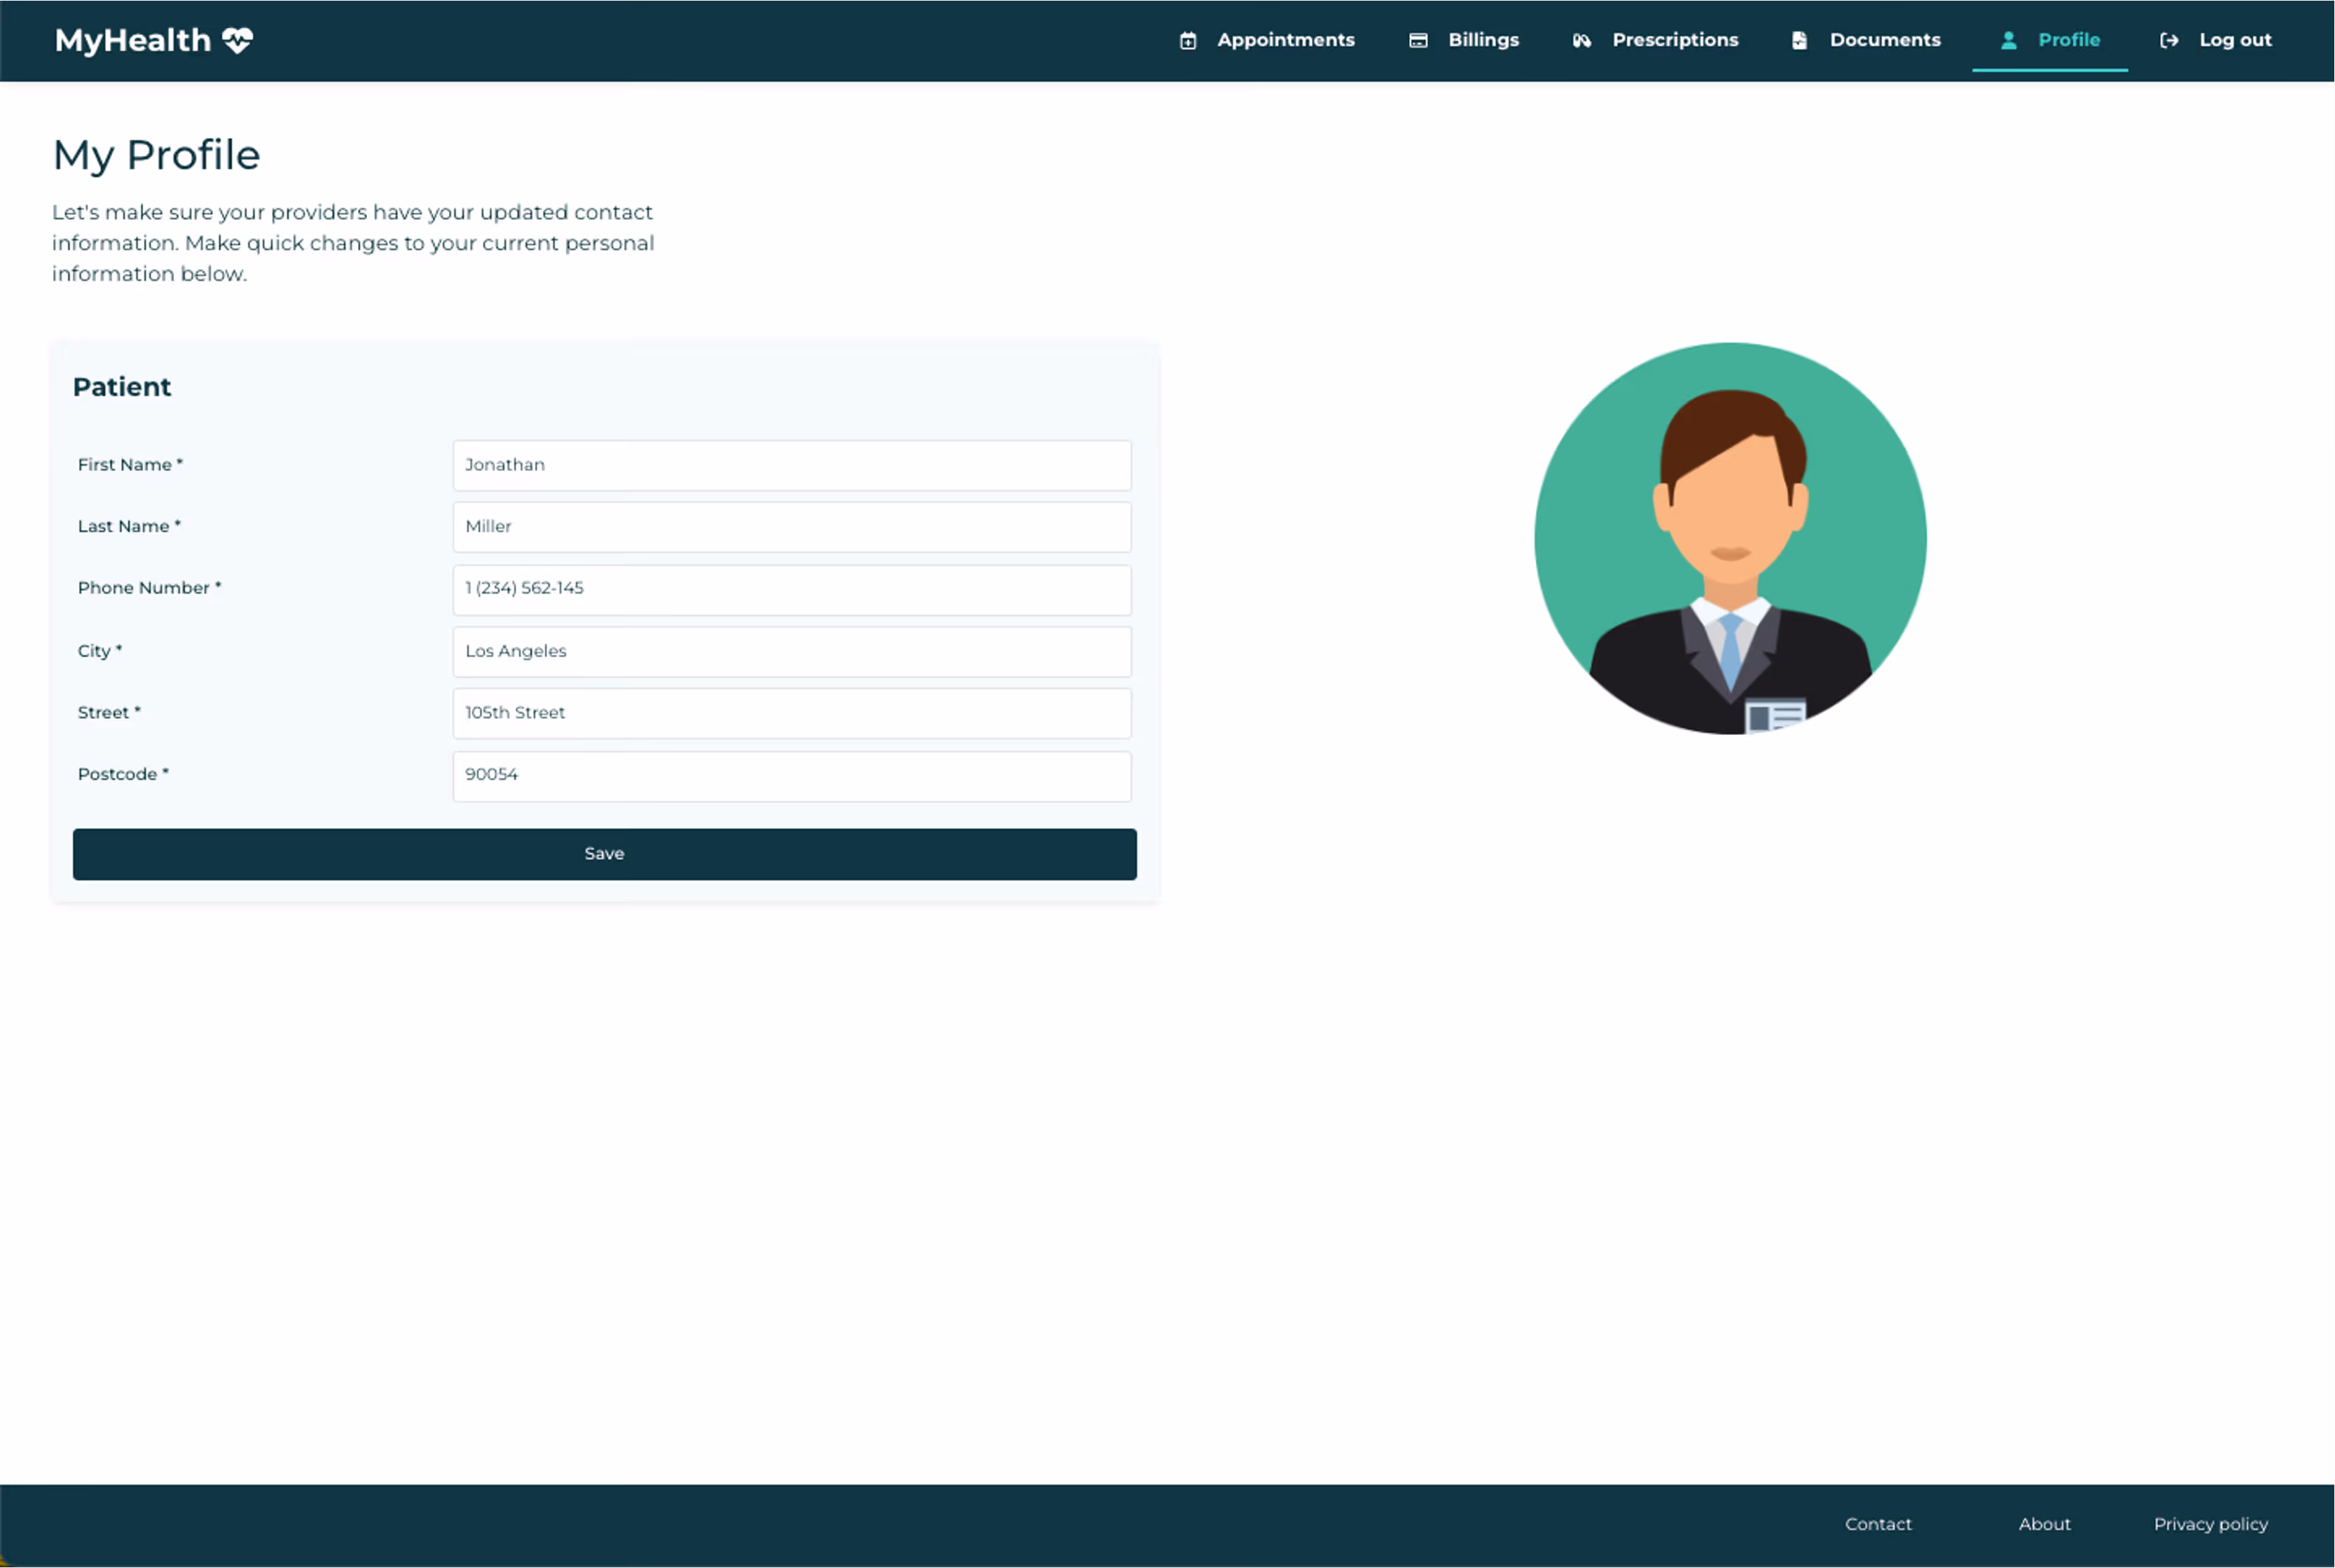
Task: Click the person icon beside Profile
Action: tap(2008, 41)
